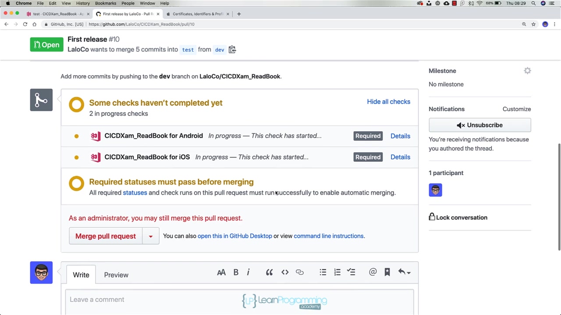Click the participant avatar in sidebar
Screen dimensions: 561x315
click(435, 190)
